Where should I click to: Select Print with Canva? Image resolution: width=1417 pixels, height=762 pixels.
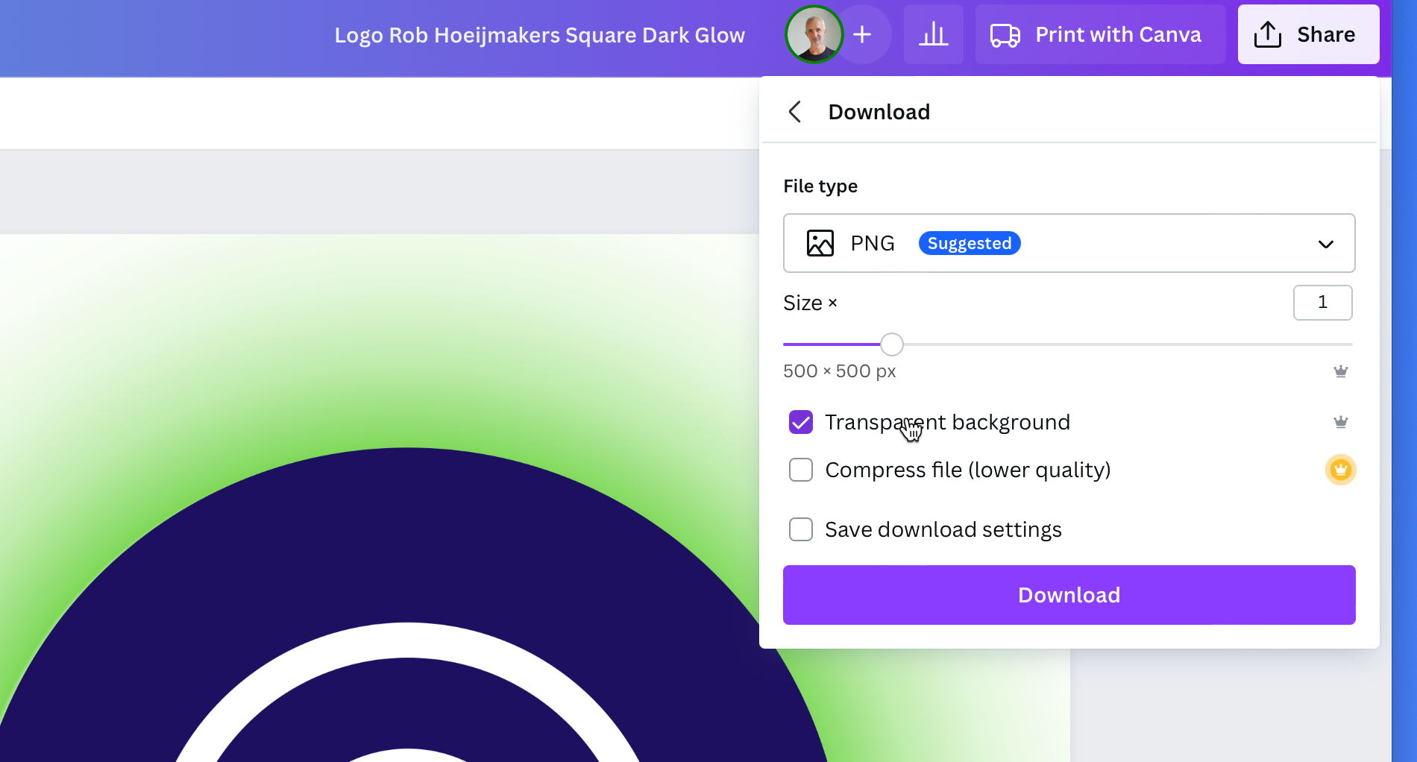coord(1100,34)
